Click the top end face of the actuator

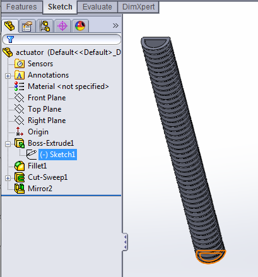(x=156, y=42)
